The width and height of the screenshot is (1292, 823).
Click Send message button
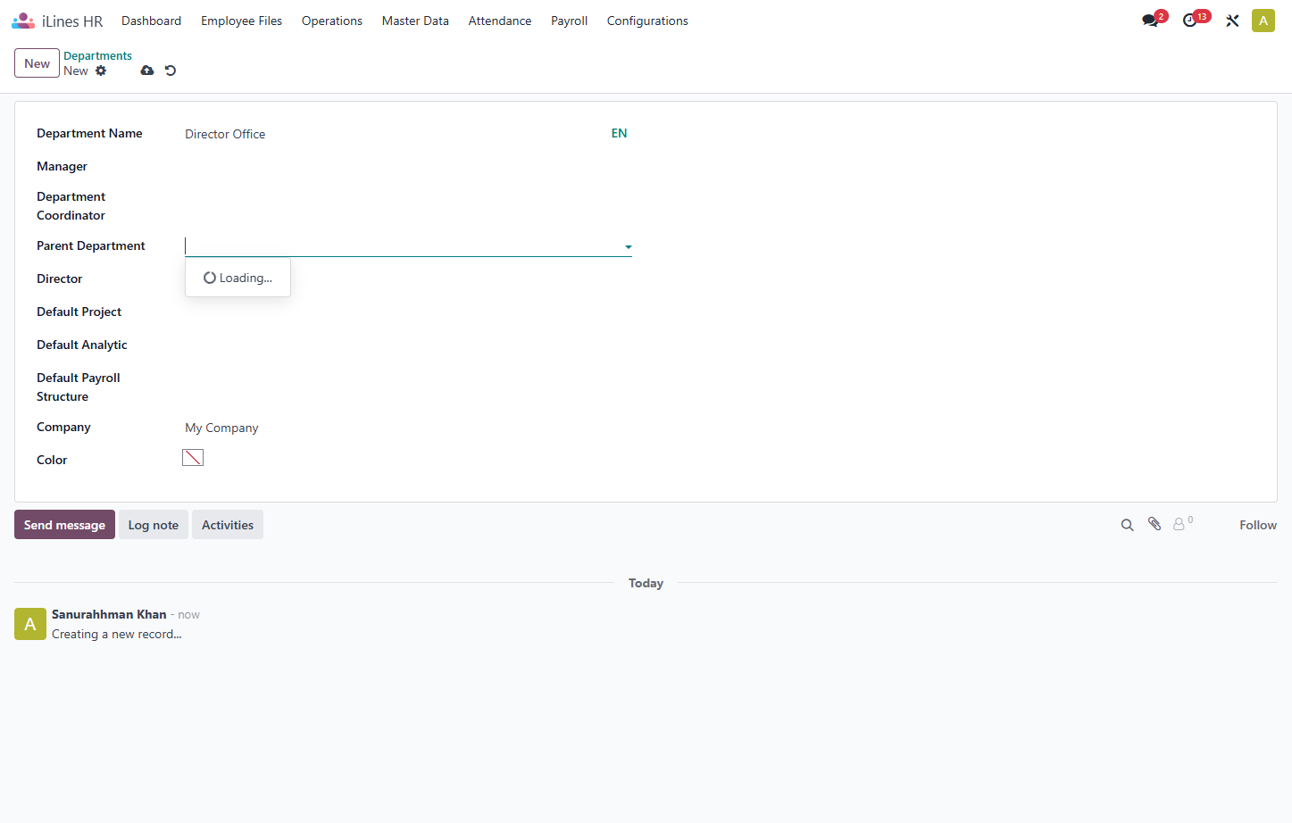(64, 525)
